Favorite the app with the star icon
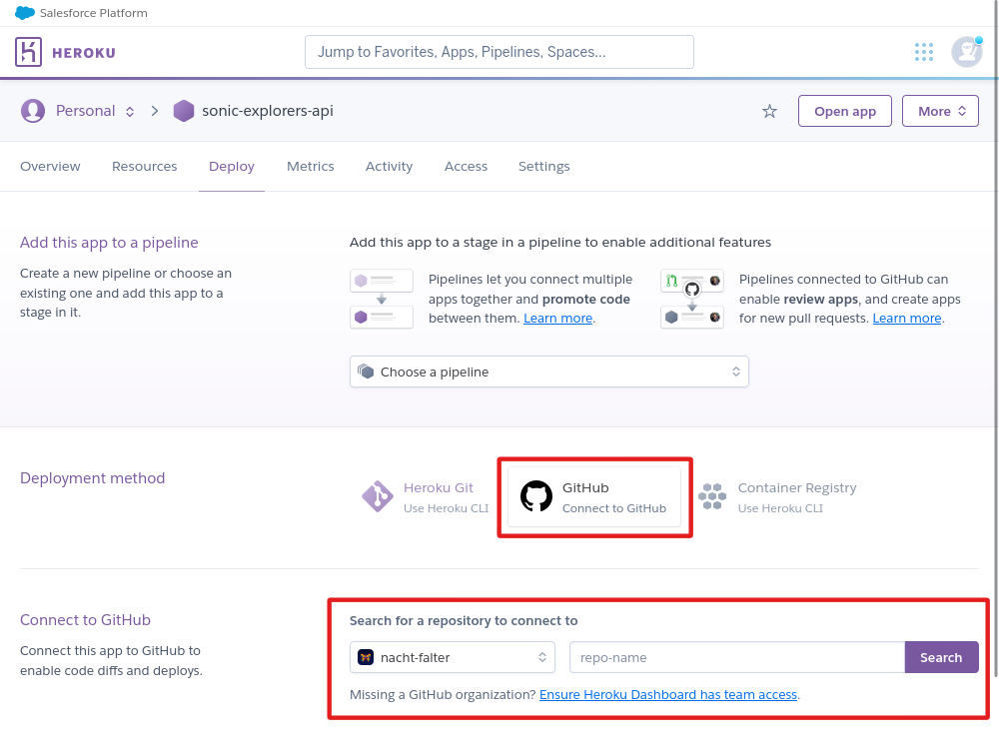The image size is (999, 749). tap(769, 112)
